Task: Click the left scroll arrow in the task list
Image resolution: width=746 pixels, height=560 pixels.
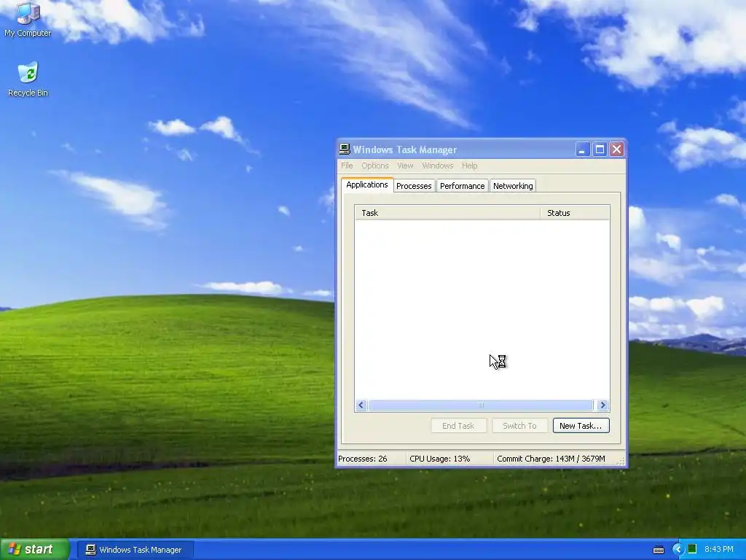Action: tap(361, 405)
